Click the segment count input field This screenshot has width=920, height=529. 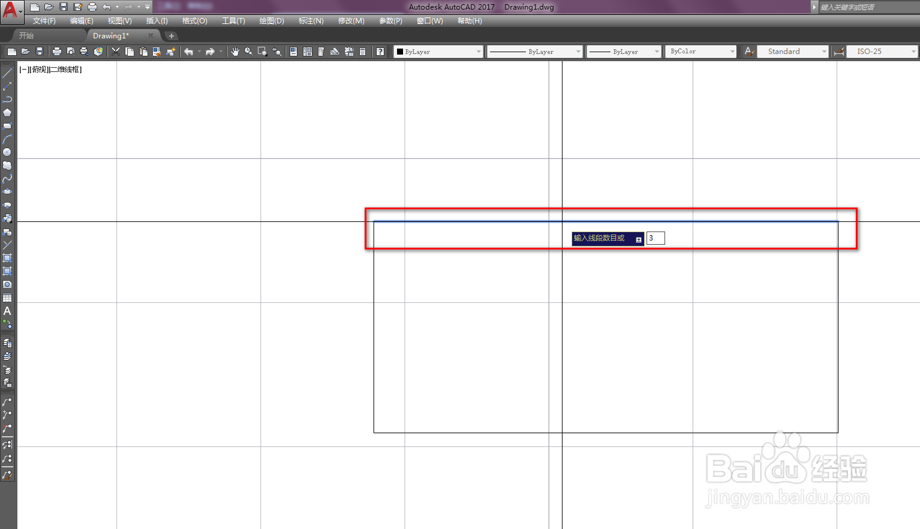click(656, 238)
